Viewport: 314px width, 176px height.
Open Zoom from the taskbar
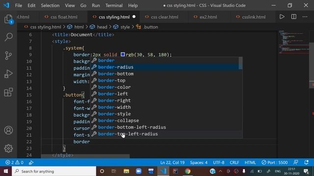[138, 171]
